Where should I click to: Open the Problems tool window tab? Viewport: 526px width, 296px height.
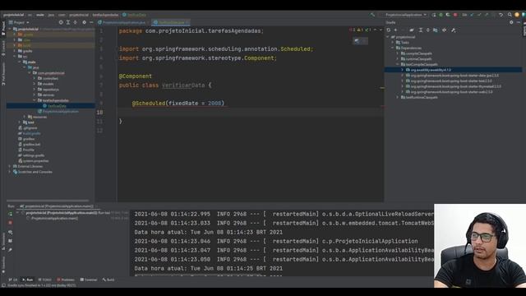[x=66, y=280]
